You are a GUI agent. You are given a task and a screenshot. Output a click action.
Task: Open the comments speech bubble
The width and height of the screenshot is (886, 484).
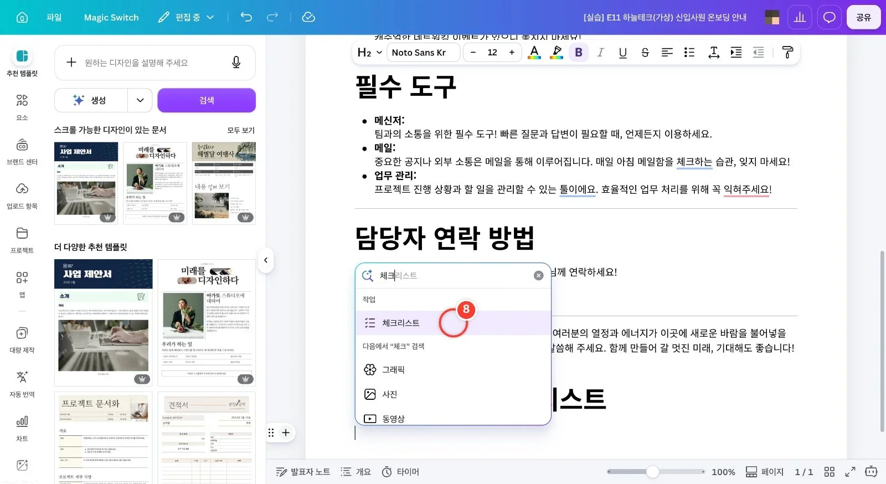[829, 17]
